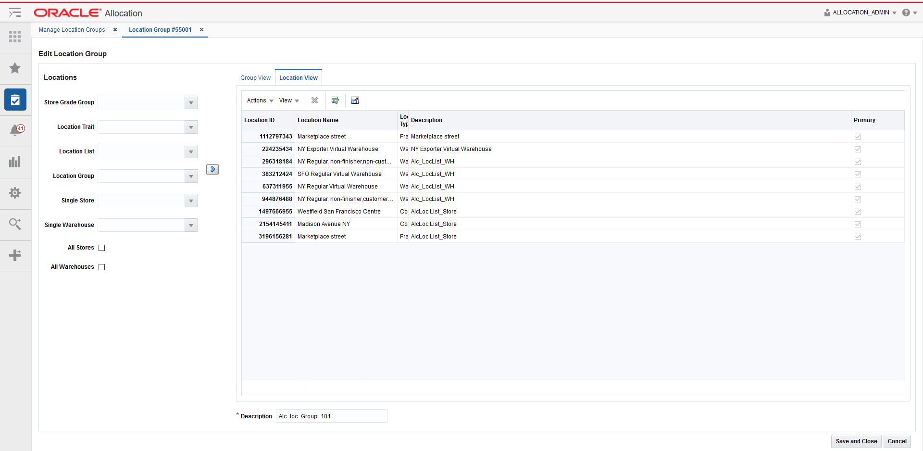The width and height of the screenshot is (923, 451).
Task: Open Reports bar chart icon in sidebar
Action: click(x=15, y=162)
